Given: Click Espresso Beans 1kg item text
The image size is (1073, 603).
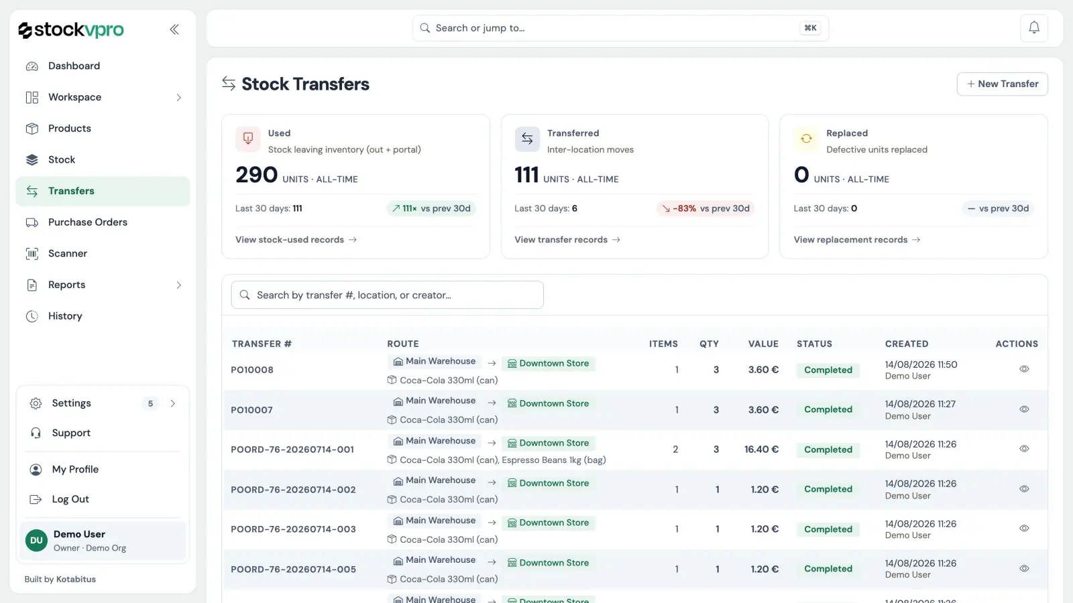Looking at the screenshot, I should coord(554,460).
